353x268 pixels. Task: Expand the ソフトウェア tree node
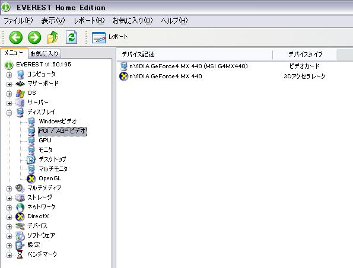point(9,236)
